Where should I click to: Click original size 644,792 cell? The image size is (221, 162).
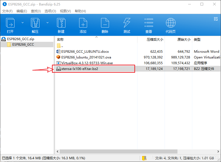(x=184, y=52)
